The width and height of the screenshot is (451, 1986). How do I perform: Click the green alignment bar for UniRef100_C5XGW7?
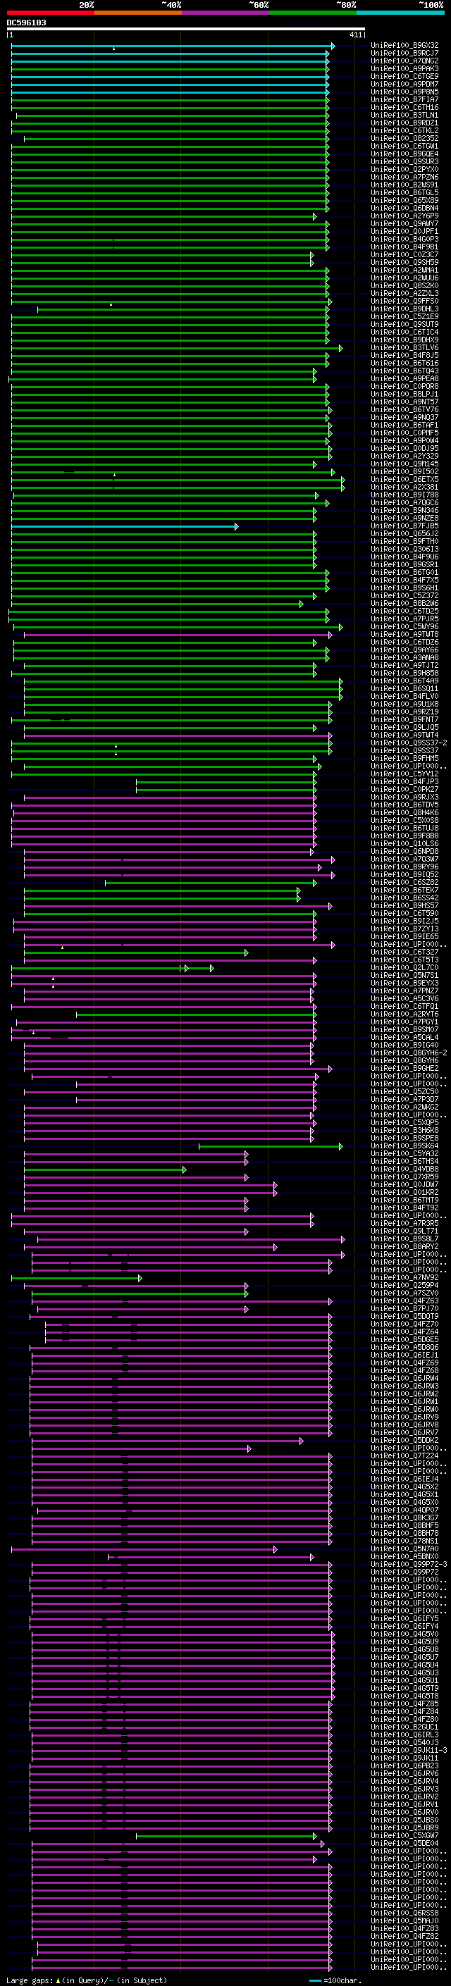pyautogui.click(x=227, y=1837)
